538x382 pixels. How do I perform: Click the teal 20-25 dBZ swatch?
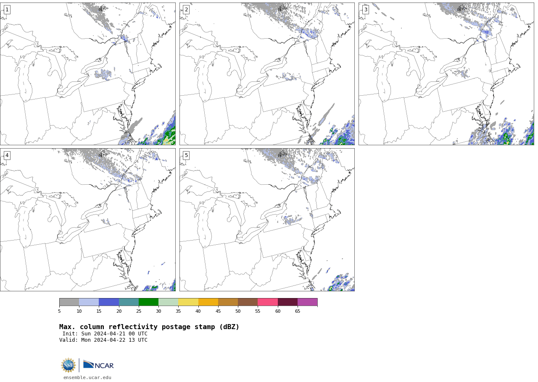coord(129,302)
